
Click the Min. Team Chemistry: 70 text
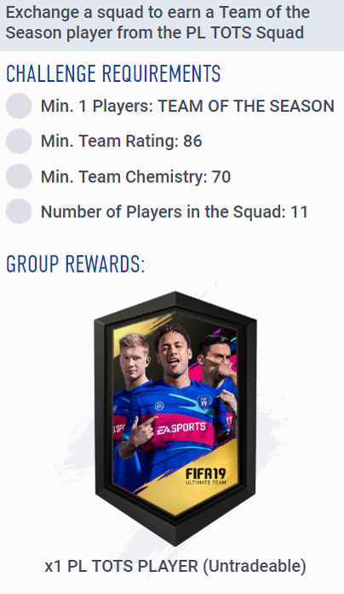[136, 176]
